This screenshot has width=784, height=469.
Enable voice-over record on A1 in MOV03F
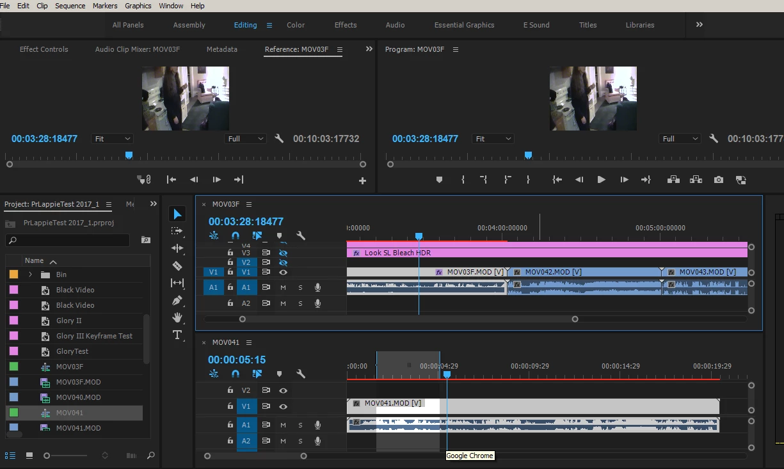(317, 287)
